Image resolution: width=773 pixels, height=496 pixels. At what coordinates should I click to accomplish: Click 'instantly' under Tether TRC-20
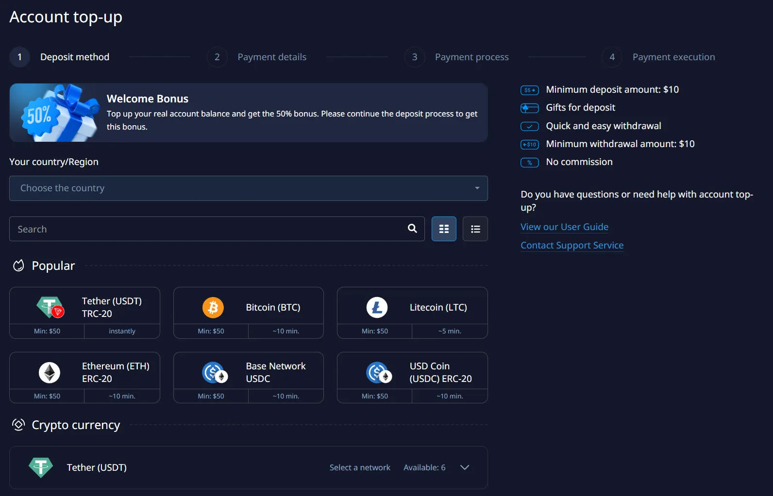[122, 331]
